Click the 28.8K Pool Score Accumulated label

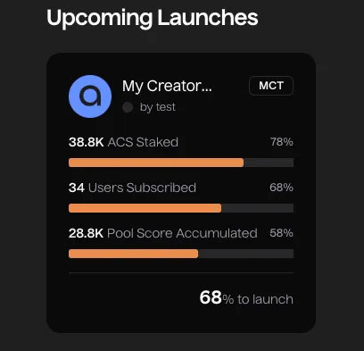163,233
